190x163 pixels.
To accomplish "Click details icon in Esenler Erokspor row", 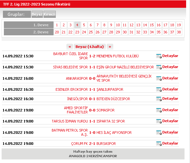I will (x=159, y=89).
